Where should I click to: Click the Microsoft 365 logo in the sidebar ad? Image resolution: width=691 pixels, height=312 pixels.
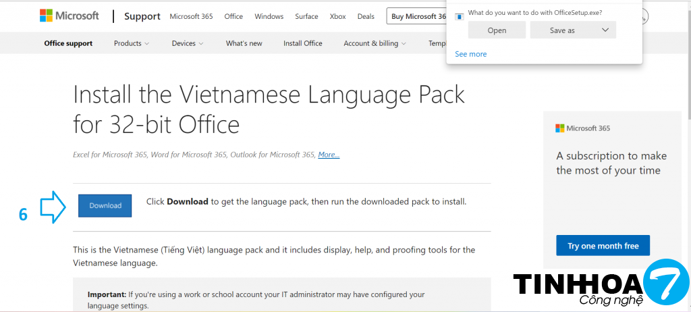(x=582, y=128)
